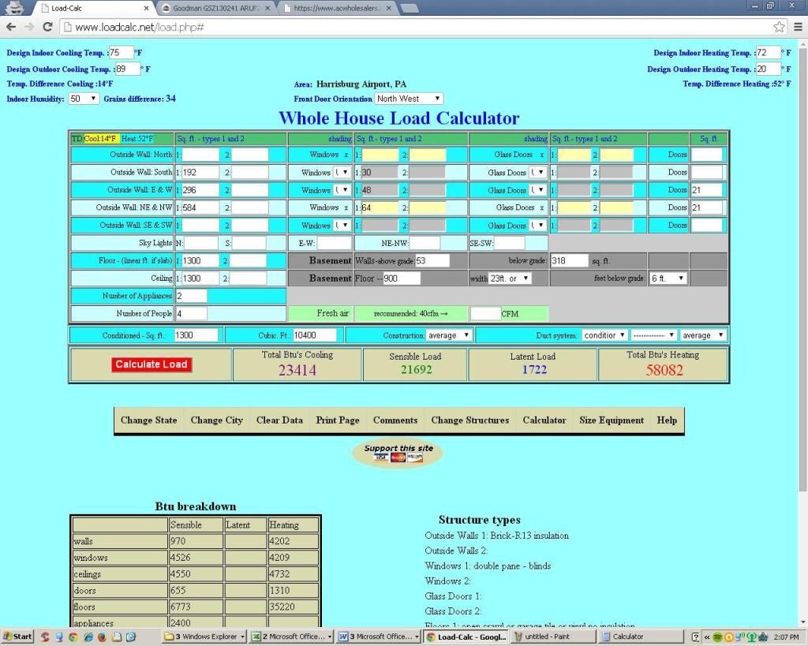Screen dimensions: 808x646
Task: Click Change City in the menu bar
Action: (216, 420)
